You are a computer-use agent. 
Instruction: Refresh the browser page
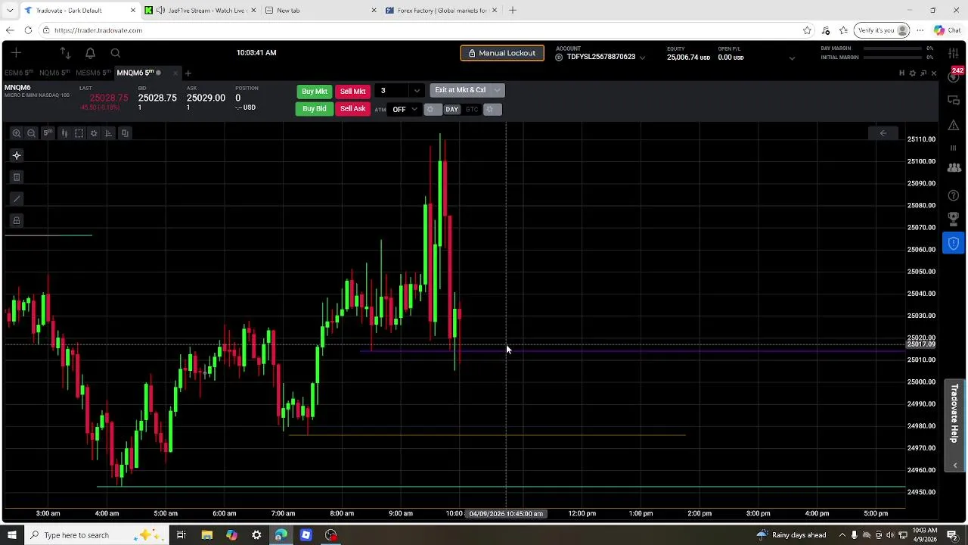(28, 30)
